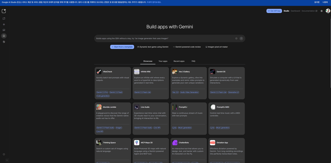The image size is (331, 163).
Task: Choose Dynamic text game using Gemini suggestion
Action: [x=153, y=47]
